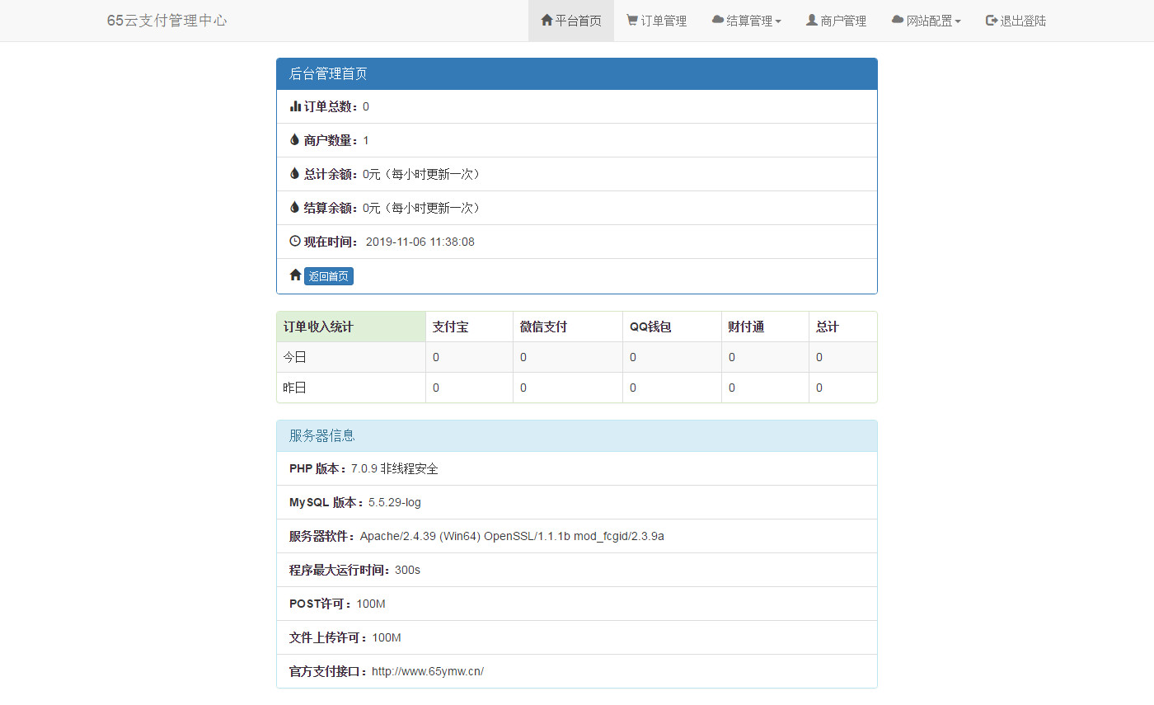Click the 后台管理首页 panel heading

pyautogui.click(x=577, y=74)
